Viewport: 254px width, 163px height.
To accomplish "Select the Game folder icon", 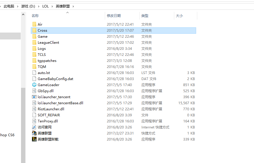I will pyautogui.click(x=34, y=37).
